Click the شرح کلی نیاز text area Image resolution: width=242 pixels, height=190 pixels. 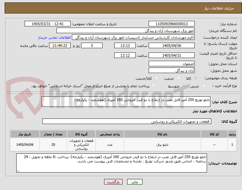[126, 102]
